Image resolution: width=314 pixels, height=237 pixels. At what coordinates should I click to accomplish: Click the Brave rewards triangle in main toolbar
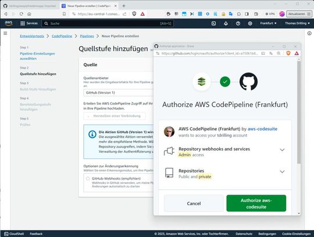(x=142, y=14)
